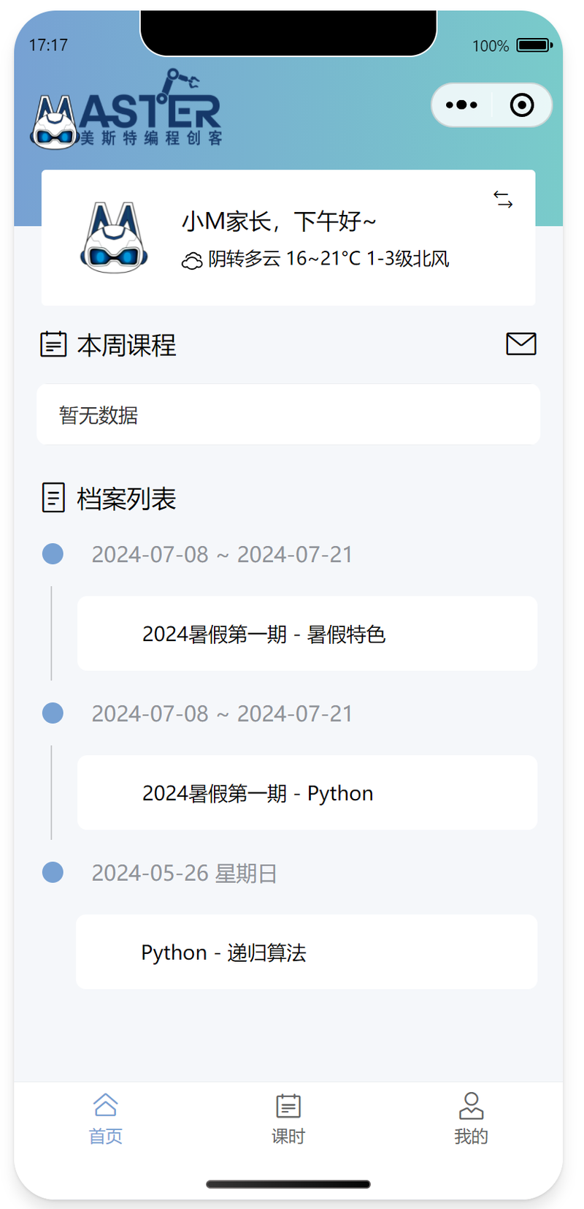Click the MASTER logo at top
This screenshot has height=1209, width=584.
(126, 110)
